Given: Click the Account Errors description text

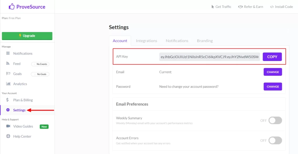Looking at the screenshot, I should coord(143,143).
